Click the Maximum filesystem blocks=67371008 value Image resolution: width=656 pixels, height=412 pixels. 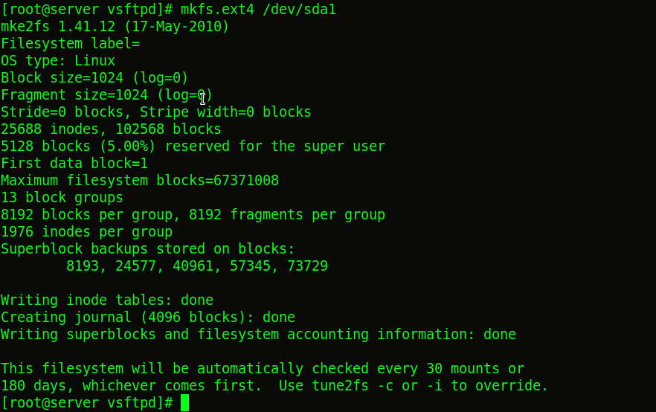click(x=140, y=180)
